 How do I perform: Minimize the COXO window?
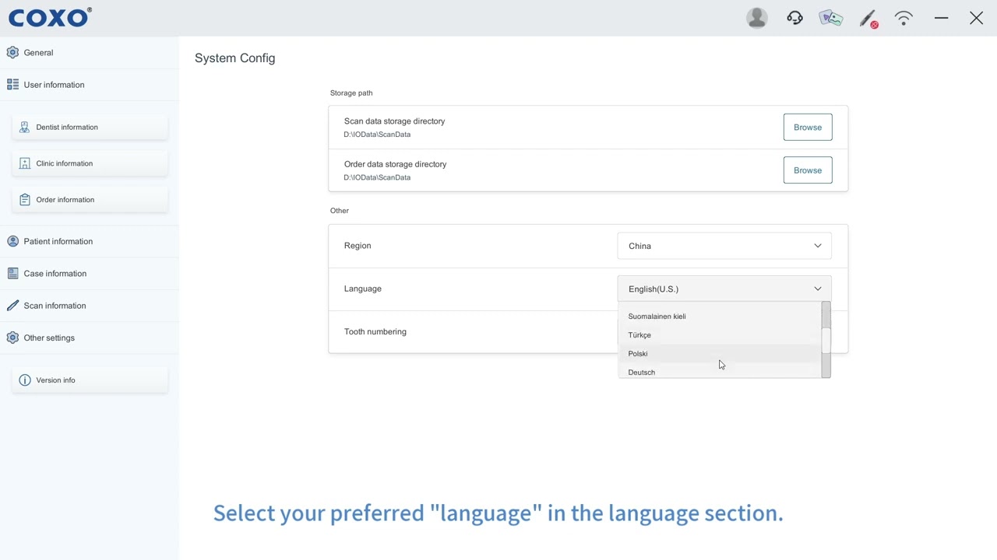(941, 18)
